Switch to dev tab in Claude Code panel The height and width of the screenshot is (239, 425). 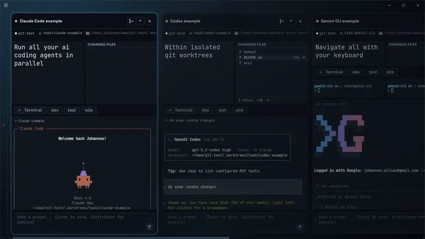(55, 110)
